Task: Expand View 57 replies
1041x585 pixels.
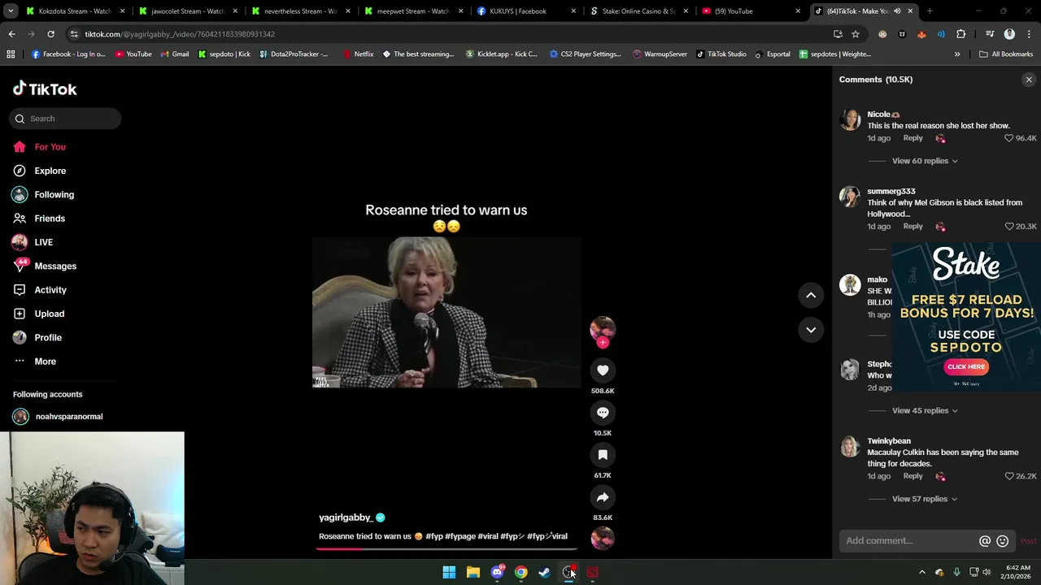Action: pos(925,499)
